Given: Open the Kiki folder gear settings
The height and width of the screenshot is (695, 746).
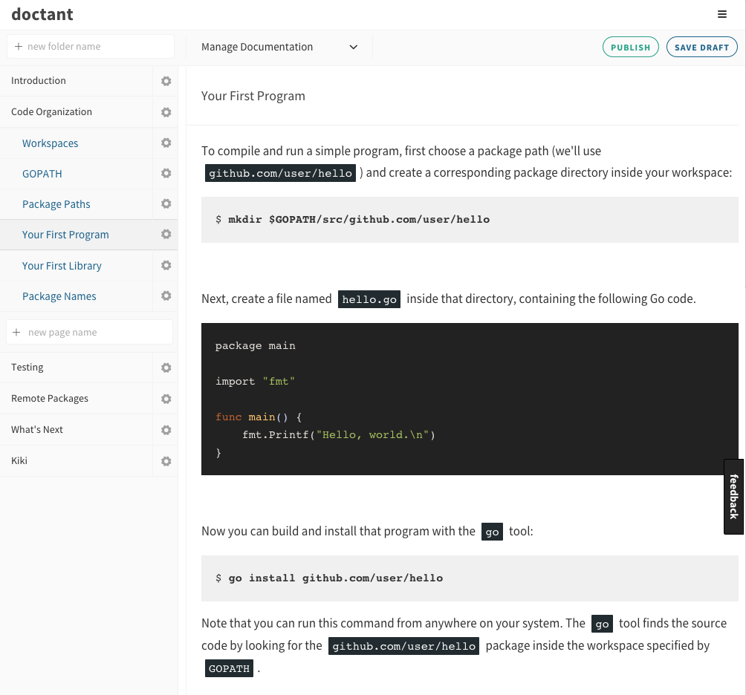Looking at the screenshot, I should [166, 461].
